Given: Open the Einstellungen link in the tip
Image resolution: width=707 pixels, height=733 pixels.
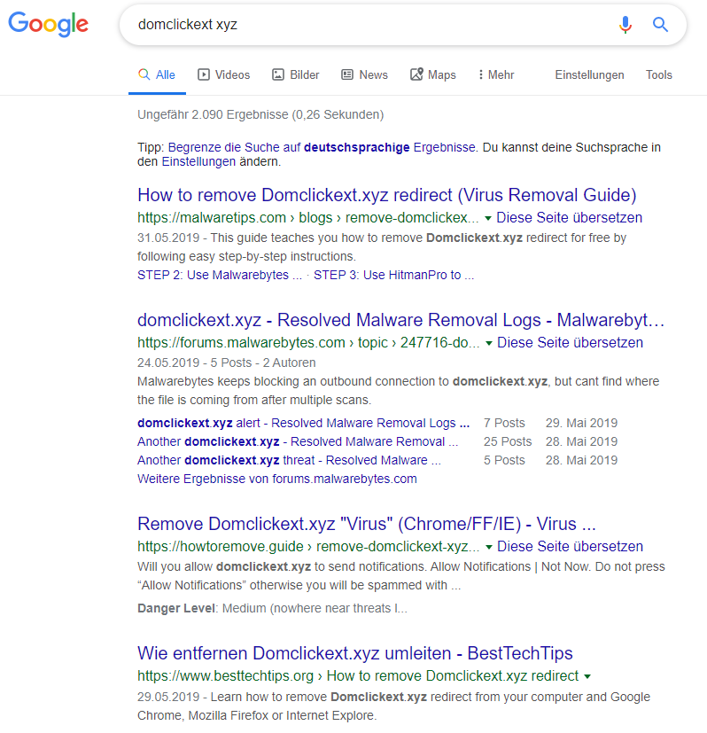Looking at the screenshot, I should (x=198, y=161).
